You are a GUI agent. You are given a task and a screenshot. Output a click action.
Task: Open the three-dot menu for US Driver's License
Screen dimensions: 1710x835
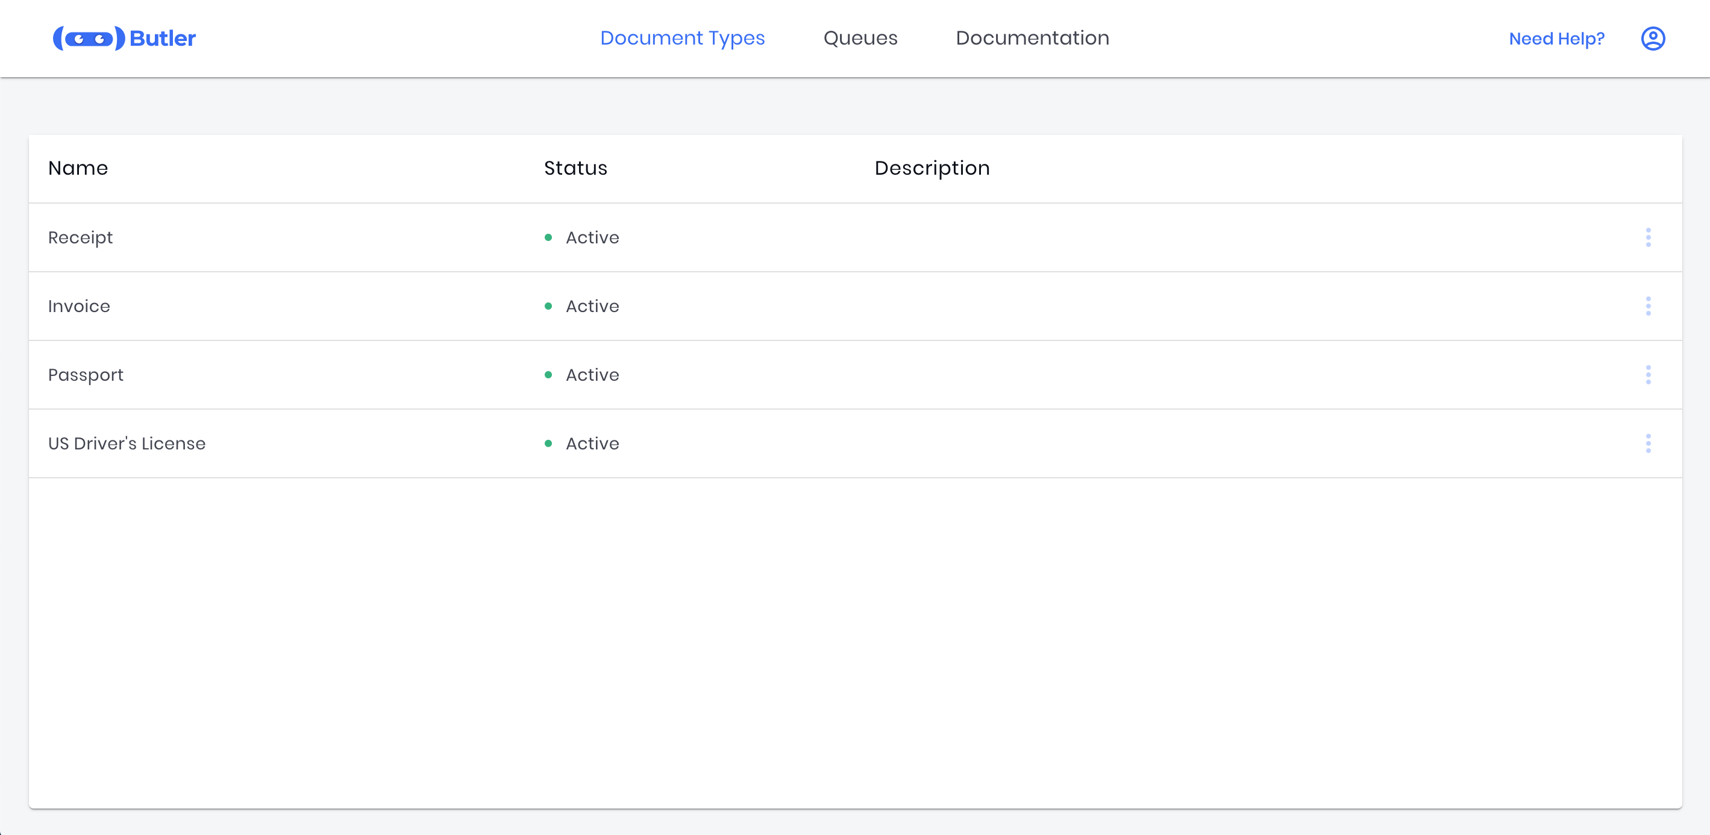click(1649, 443)
